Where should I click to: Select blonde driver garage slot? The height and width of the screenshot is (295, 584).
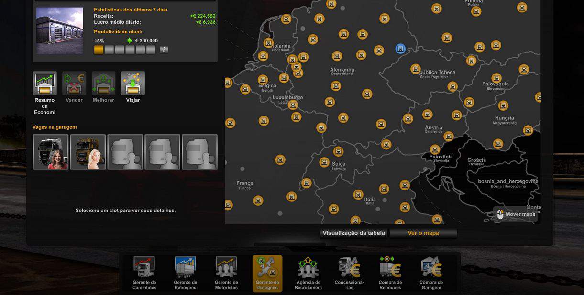tap(88, 152)
